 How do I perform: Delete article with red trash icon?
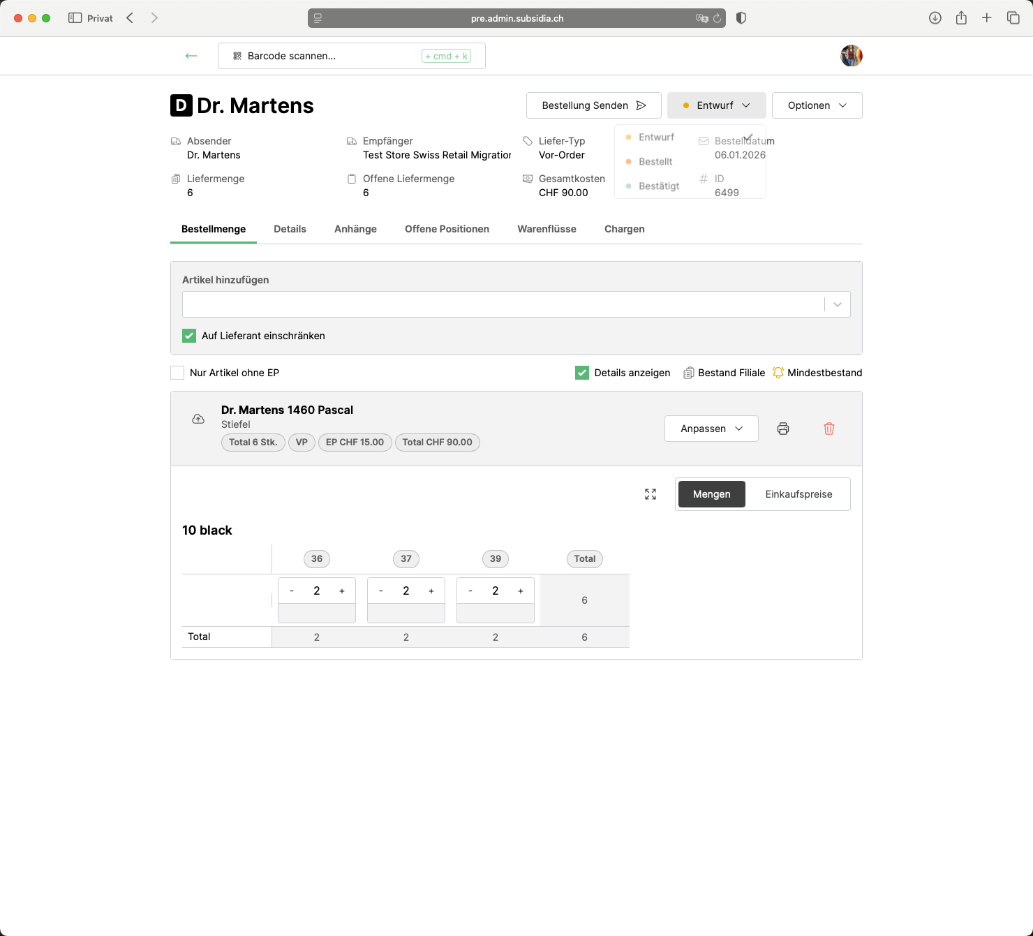tap(829, 429)
